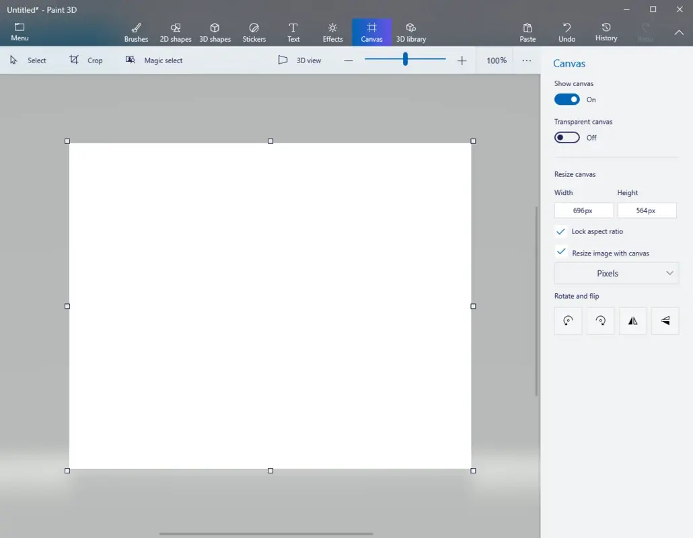The width and height of the screenshot is (693, 538).
Task: Open the Text tool
Action: click(293, 31)
